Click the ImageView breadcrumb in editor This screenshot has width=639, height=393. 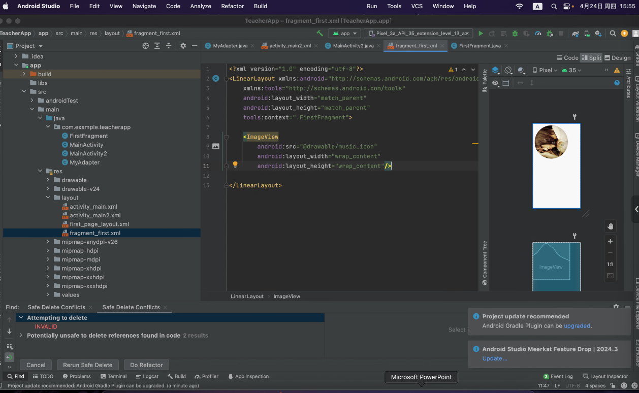pyautogui.click(x=286, y=297)
